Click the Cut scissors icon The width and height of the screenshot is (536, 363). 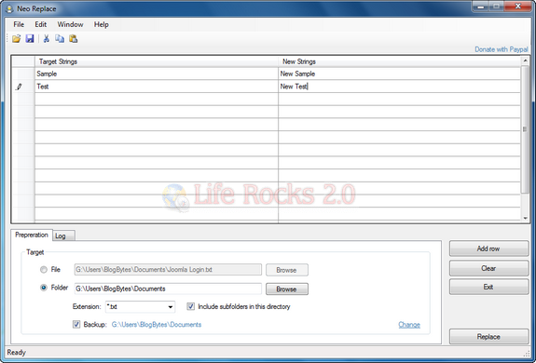point(47,38)
